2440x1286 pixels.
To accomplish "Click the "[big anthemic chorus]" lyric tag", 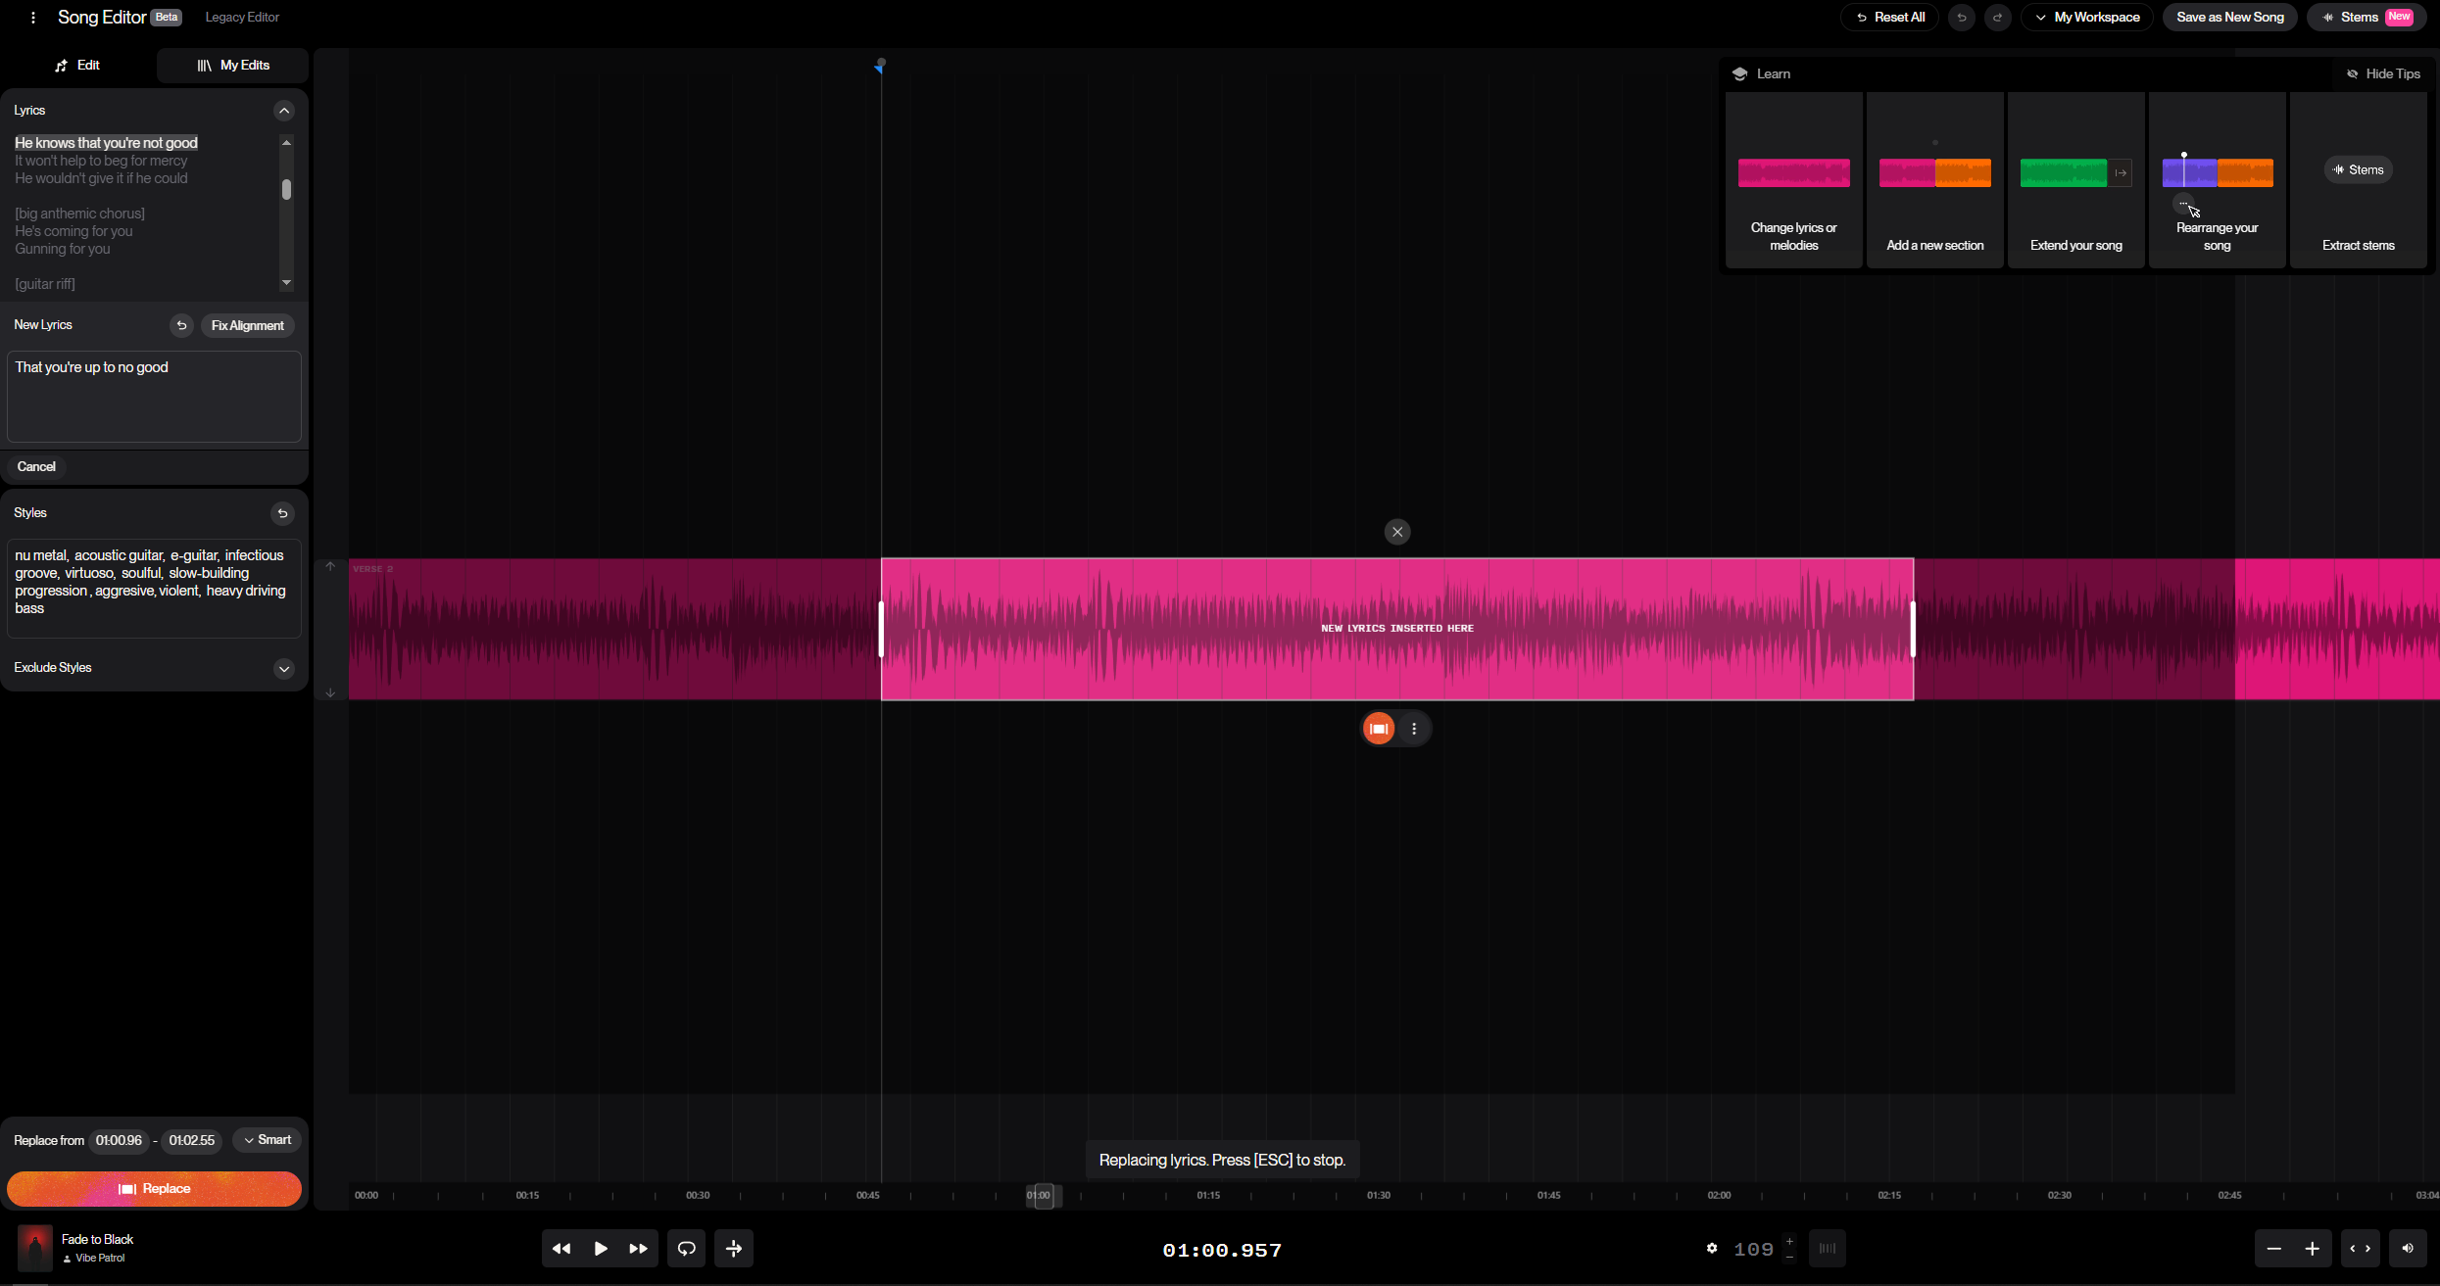I will pos(79,214).
